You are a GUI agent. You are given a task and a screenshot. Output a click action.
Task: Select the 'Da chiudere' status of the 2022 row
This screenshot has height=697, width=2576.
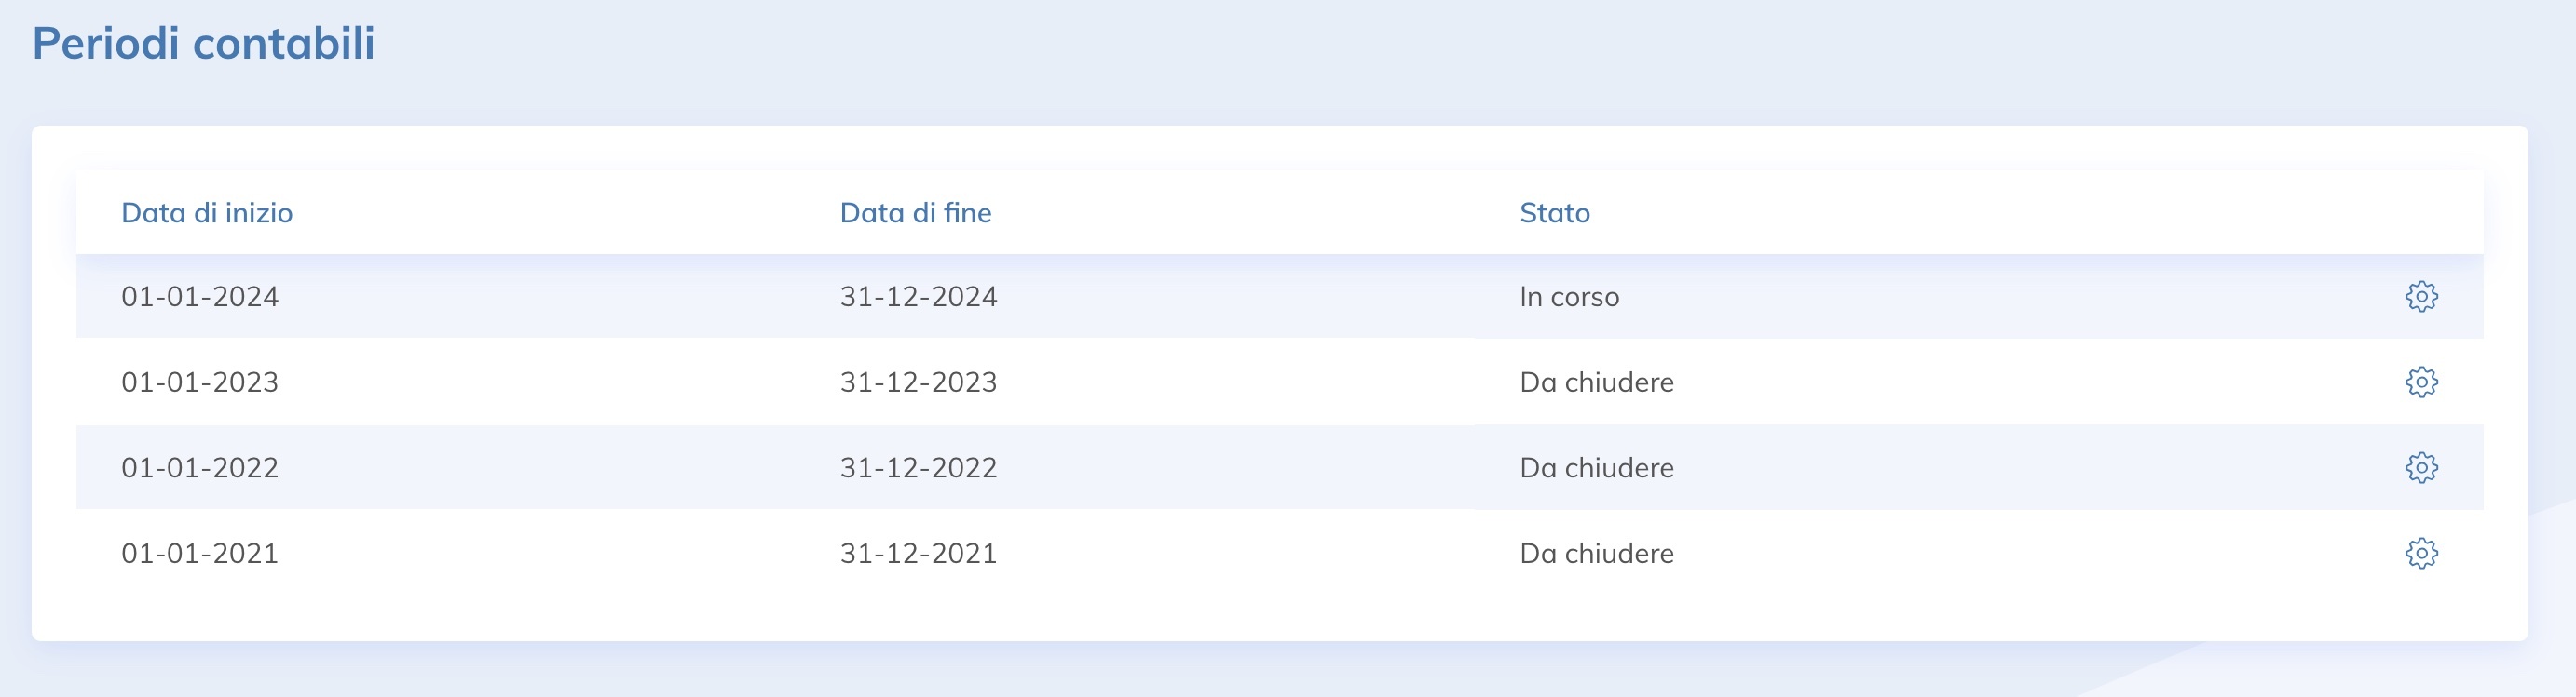pyautogui.click(x=1596, y=467)
